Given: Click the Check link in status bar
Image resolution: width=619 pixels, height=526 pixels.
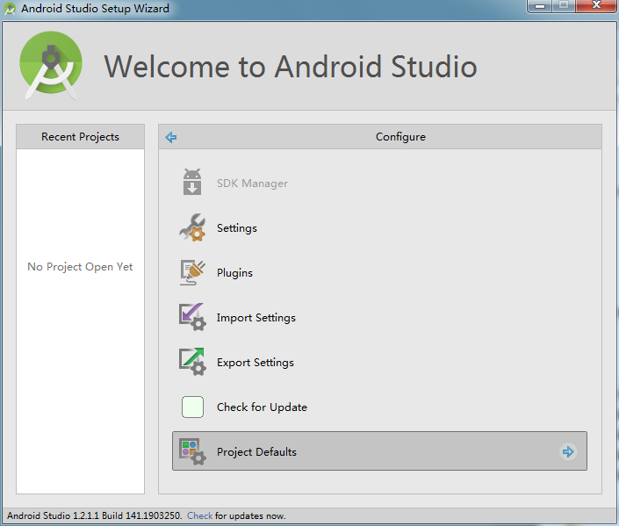Looking at the screenshot, I should [x=200, y=515].
